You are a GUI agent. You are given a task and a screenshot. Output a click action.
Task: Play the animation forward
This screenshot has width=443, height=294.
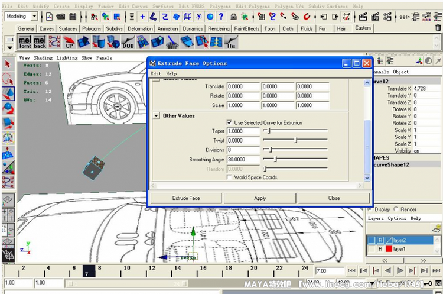(x=400, y=271)
